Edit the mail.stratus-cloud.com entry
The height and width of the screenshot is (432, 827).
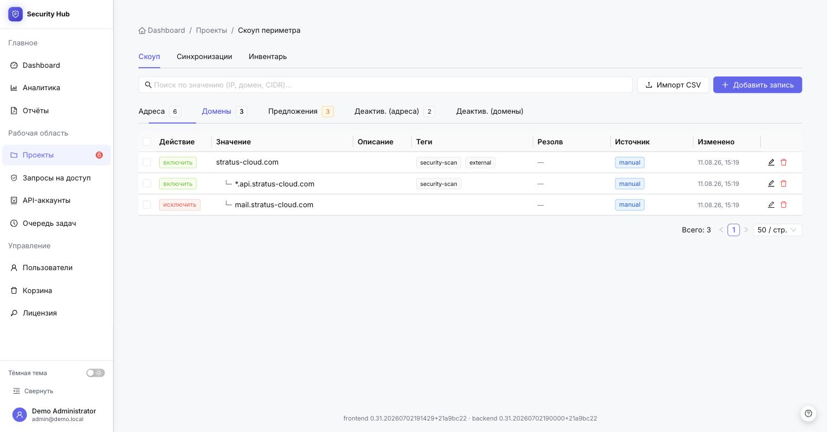point(771,205)
